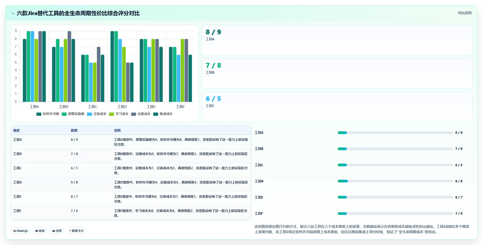This screenshot has width=483, height=245.
Task: Click the 工具B progress bar
Action: pos(395,149)
